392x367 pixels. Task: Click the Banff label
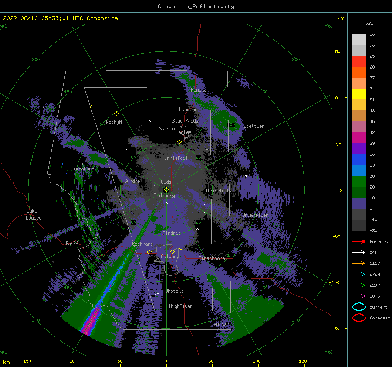pos(72,243)
